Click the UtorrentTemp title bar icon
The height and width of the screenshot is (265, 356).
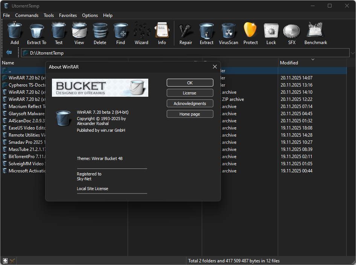click(x=6, y=6)
